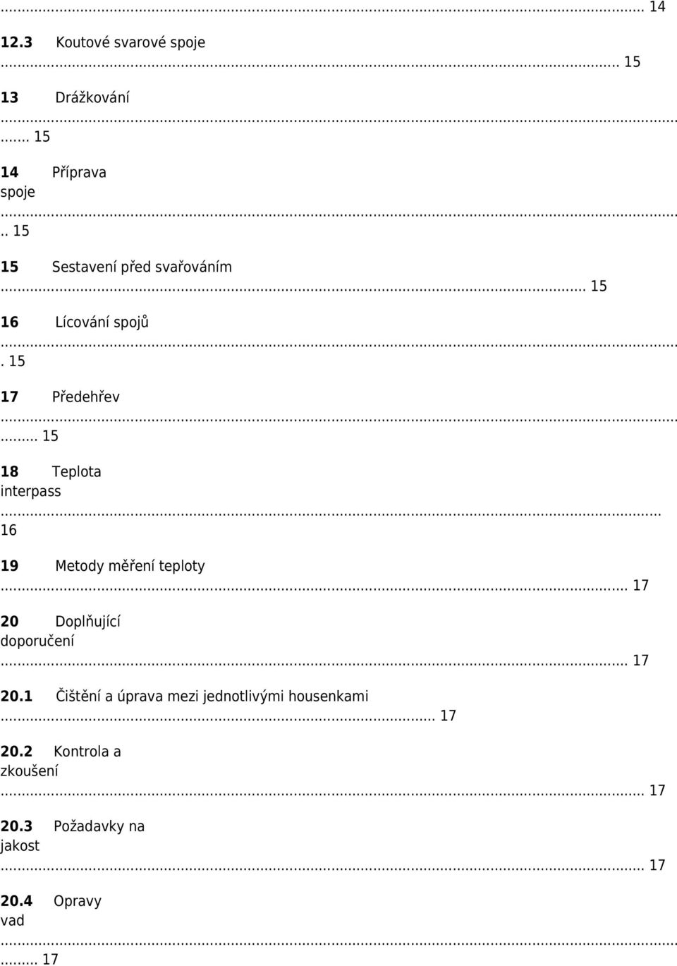This screenshot has height=966, width=677.
Task: Select '20.1 Čištění a úprava' entry
Action: point(184,696)
